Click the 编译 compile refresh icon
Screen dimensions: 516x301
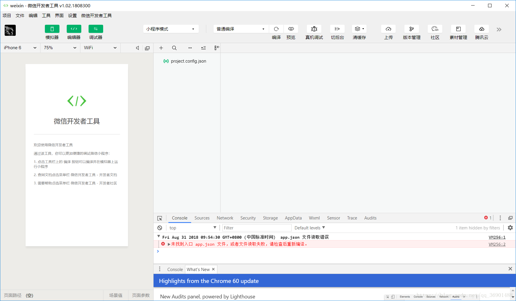276,29
